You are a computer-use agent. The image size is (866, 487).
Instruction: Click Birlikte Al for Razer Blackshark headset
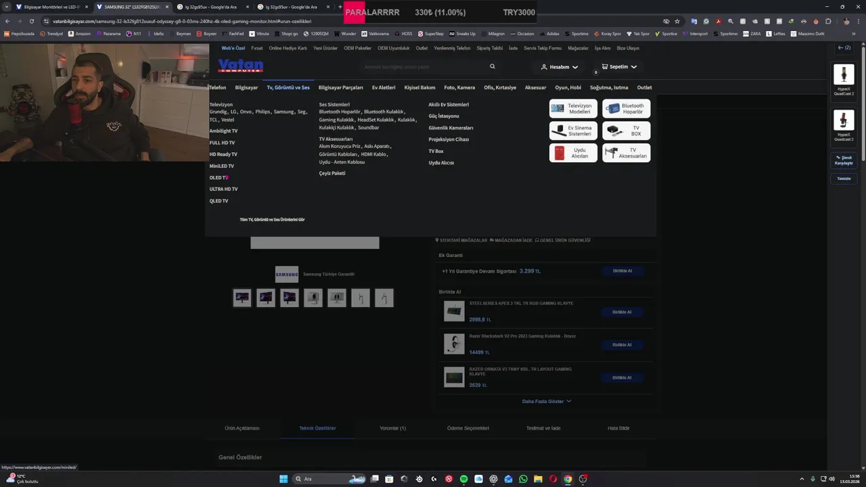(x=622, y=344)
